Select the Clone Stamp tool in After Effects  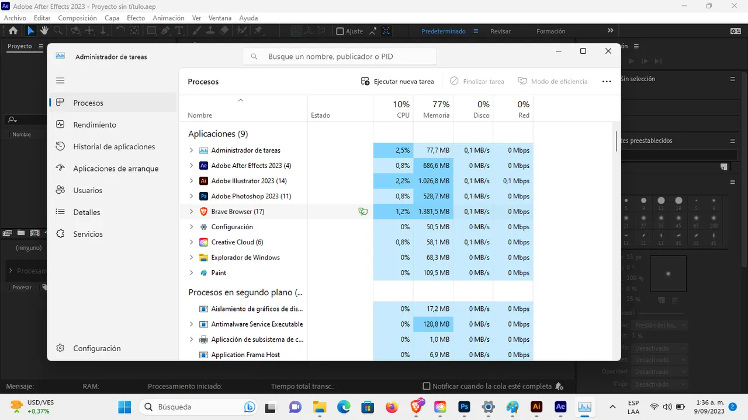pyautogui.click(x=212, y=31)
